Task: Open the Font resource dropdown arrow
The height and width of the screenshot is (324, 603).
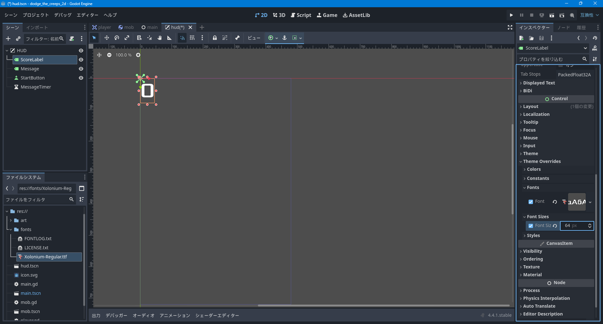Action: [590, 202]
